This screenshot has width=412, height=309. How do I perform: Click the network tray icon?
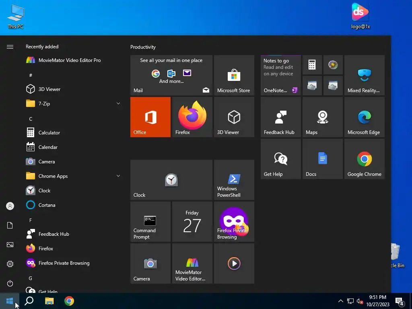(350, 301)
